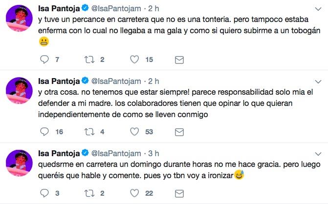Viewport: 328px width, 204px height.
Task: Send the ironizar tweet by direct message
Action: tap(179, 193)
